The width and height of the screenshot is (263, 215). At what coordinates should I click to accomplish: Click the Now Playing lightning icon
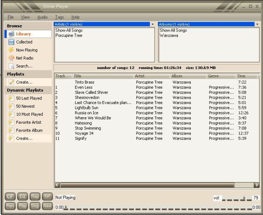pos(11,50)
